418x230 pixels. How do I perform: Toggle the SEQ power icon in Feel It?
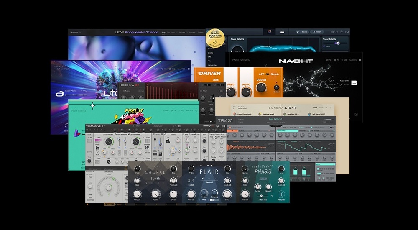click(x=179, y=110)
